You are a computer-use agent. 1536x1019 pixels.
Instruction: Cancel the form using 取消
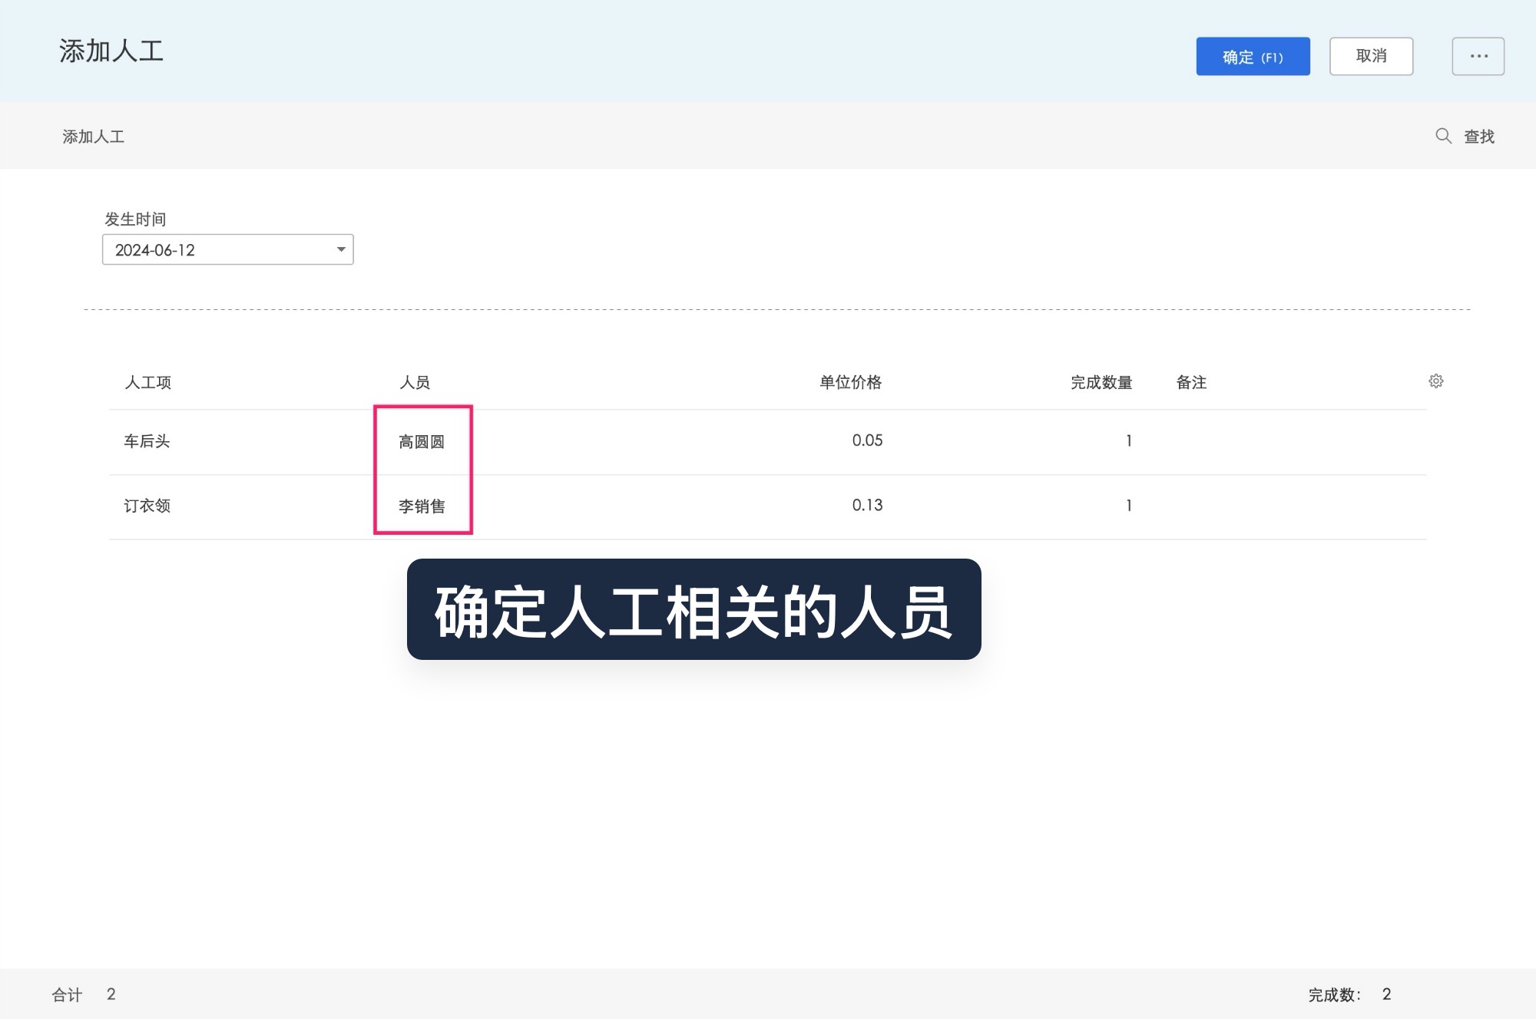click(1372, 56)
